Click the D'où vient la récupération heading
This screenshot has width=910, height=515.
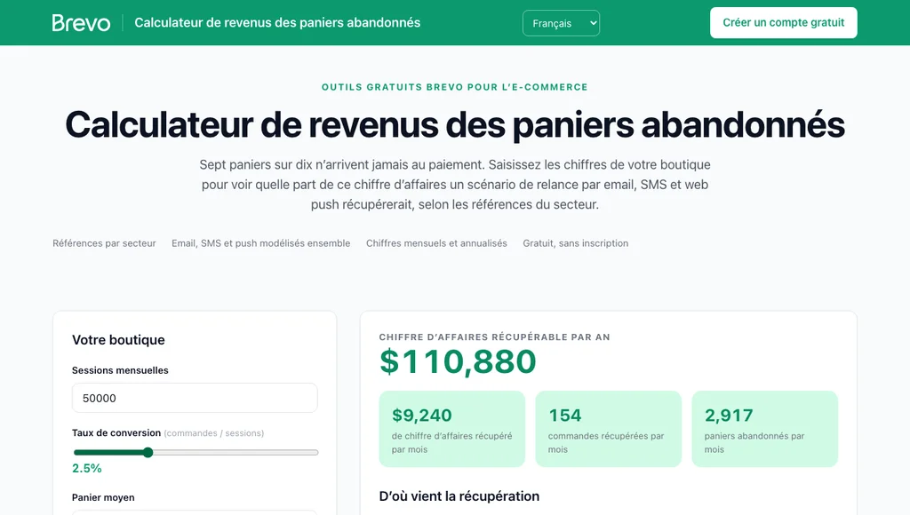[459, 495]
